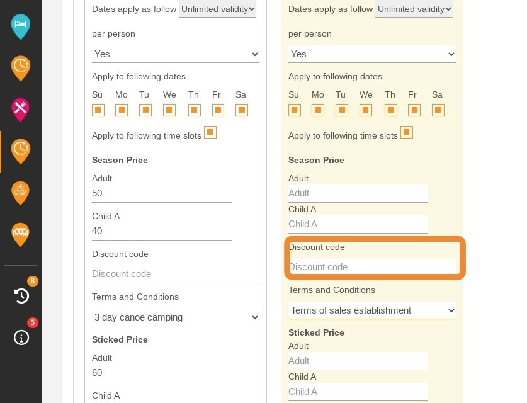Toggle We checkbox in right highlighted panel

pos(365,110)
